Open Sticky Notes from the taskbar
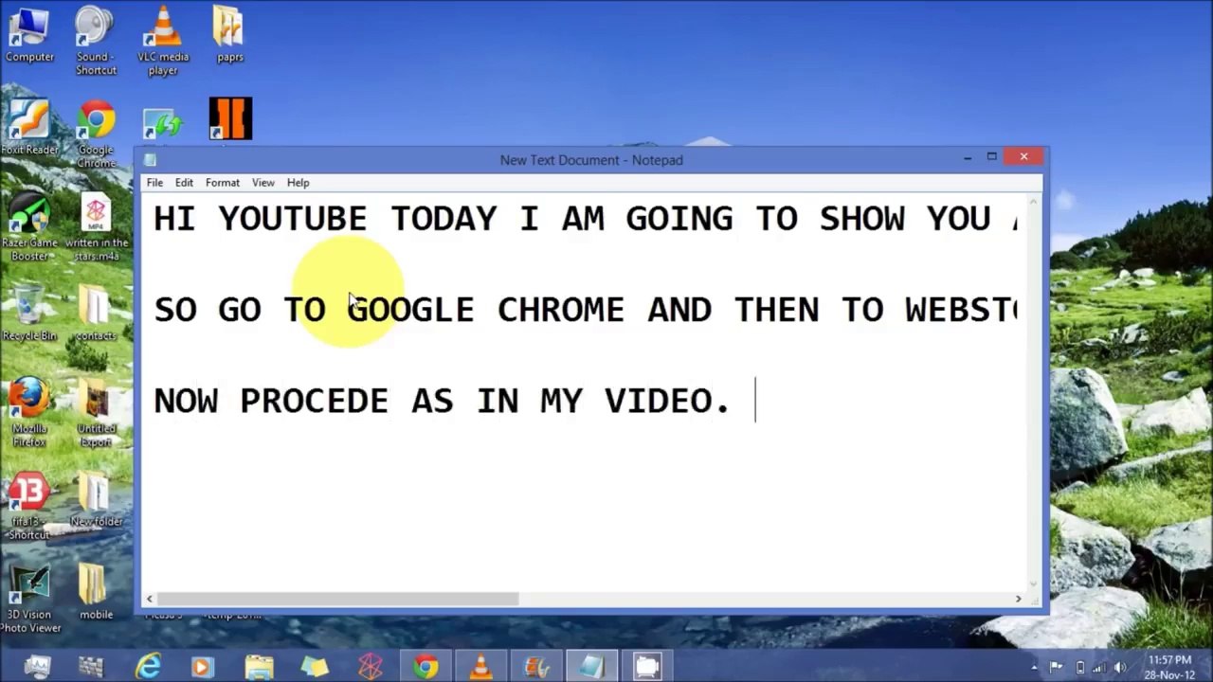This screenshot has width=1213, height=682. [315, 666]
